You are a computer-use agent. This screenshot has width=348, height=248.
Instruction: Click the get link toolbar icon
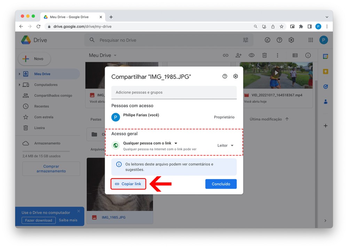coord(226,55)
